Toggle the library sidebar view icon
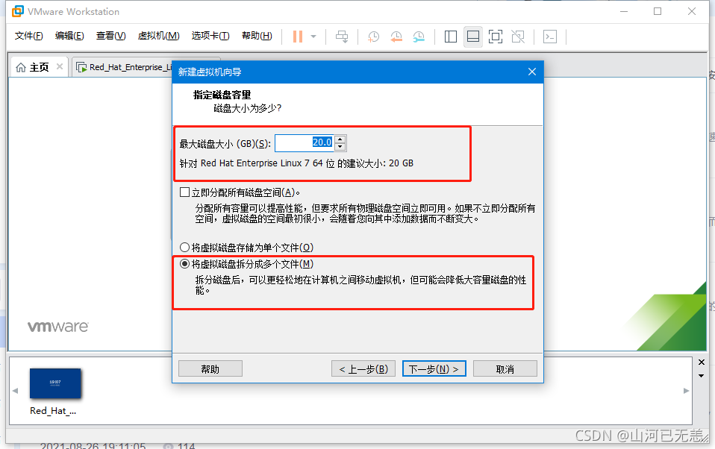 (451, 37)
